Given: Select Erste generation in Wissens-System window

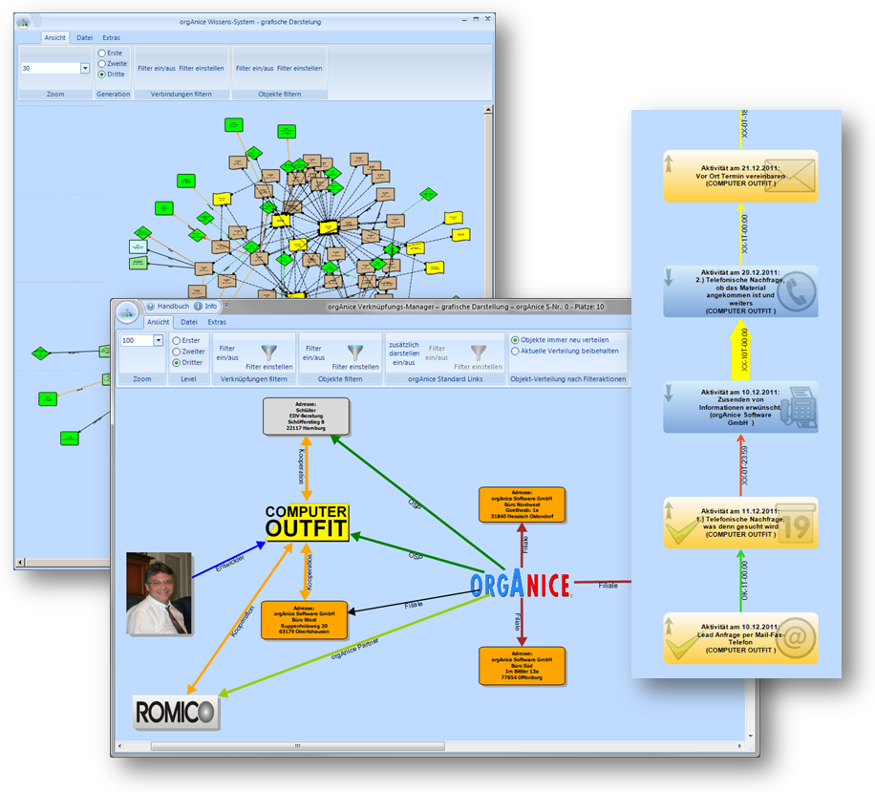Looking at the screenshot, I should 101,54.
